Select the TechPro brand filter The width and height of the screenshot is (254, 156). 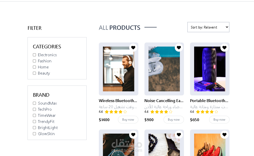click(34, 109)
